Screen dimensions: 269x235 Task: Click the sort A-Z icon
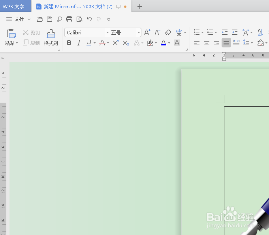coord(260,32)
